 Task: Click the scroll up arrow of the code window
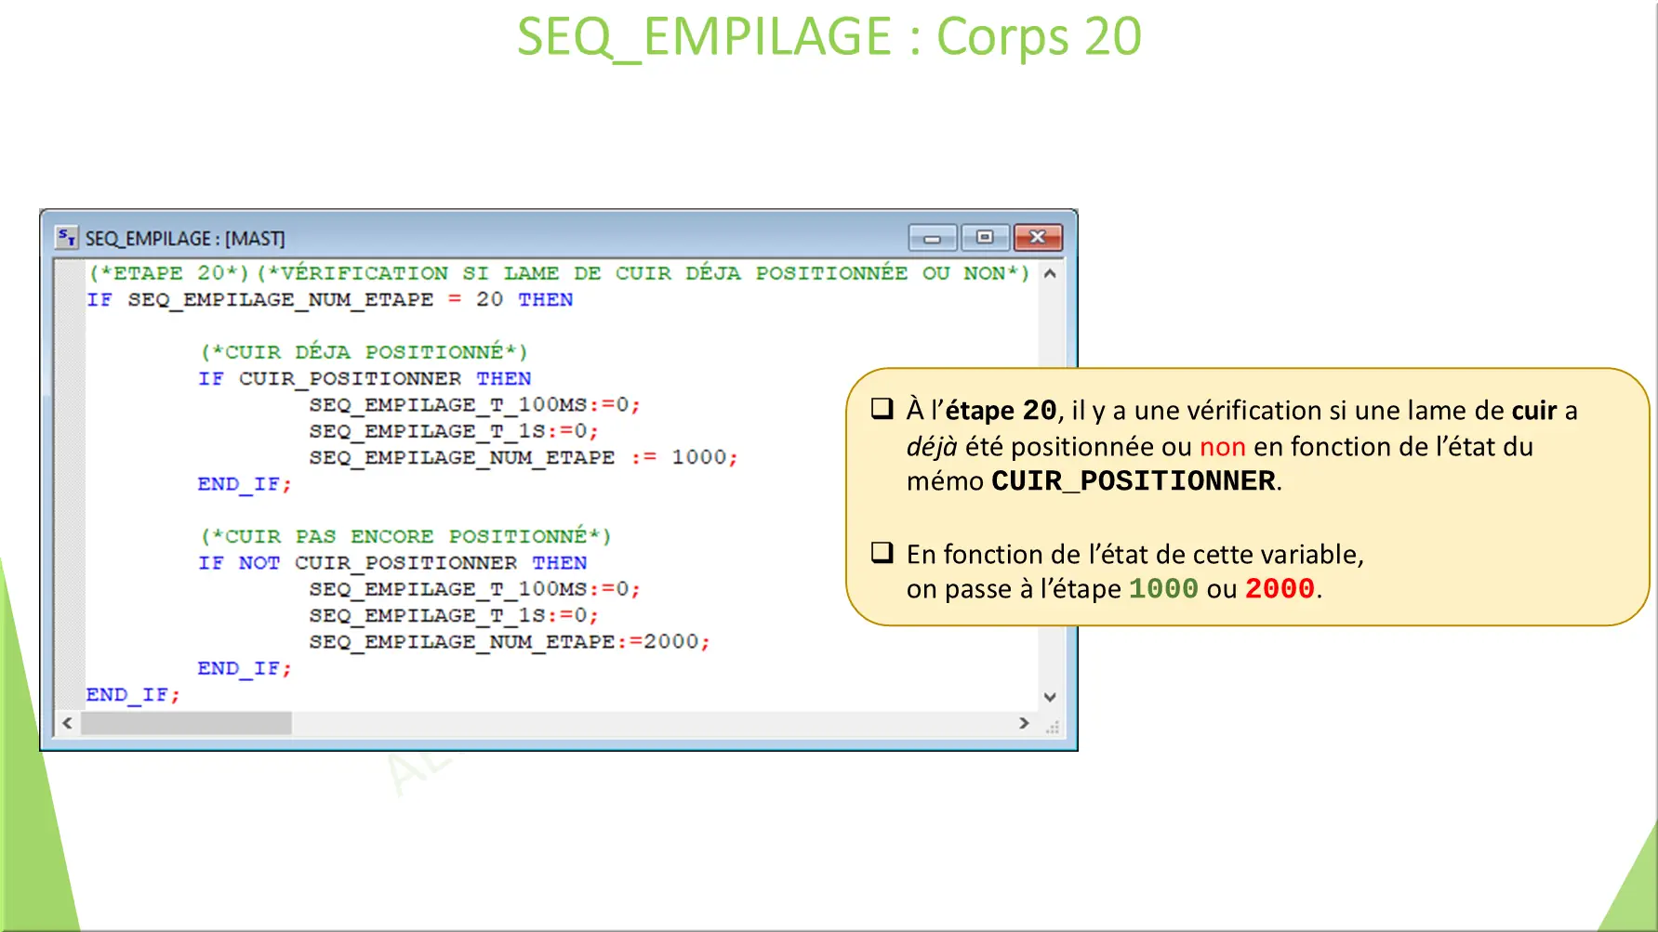click(1050, 275)
